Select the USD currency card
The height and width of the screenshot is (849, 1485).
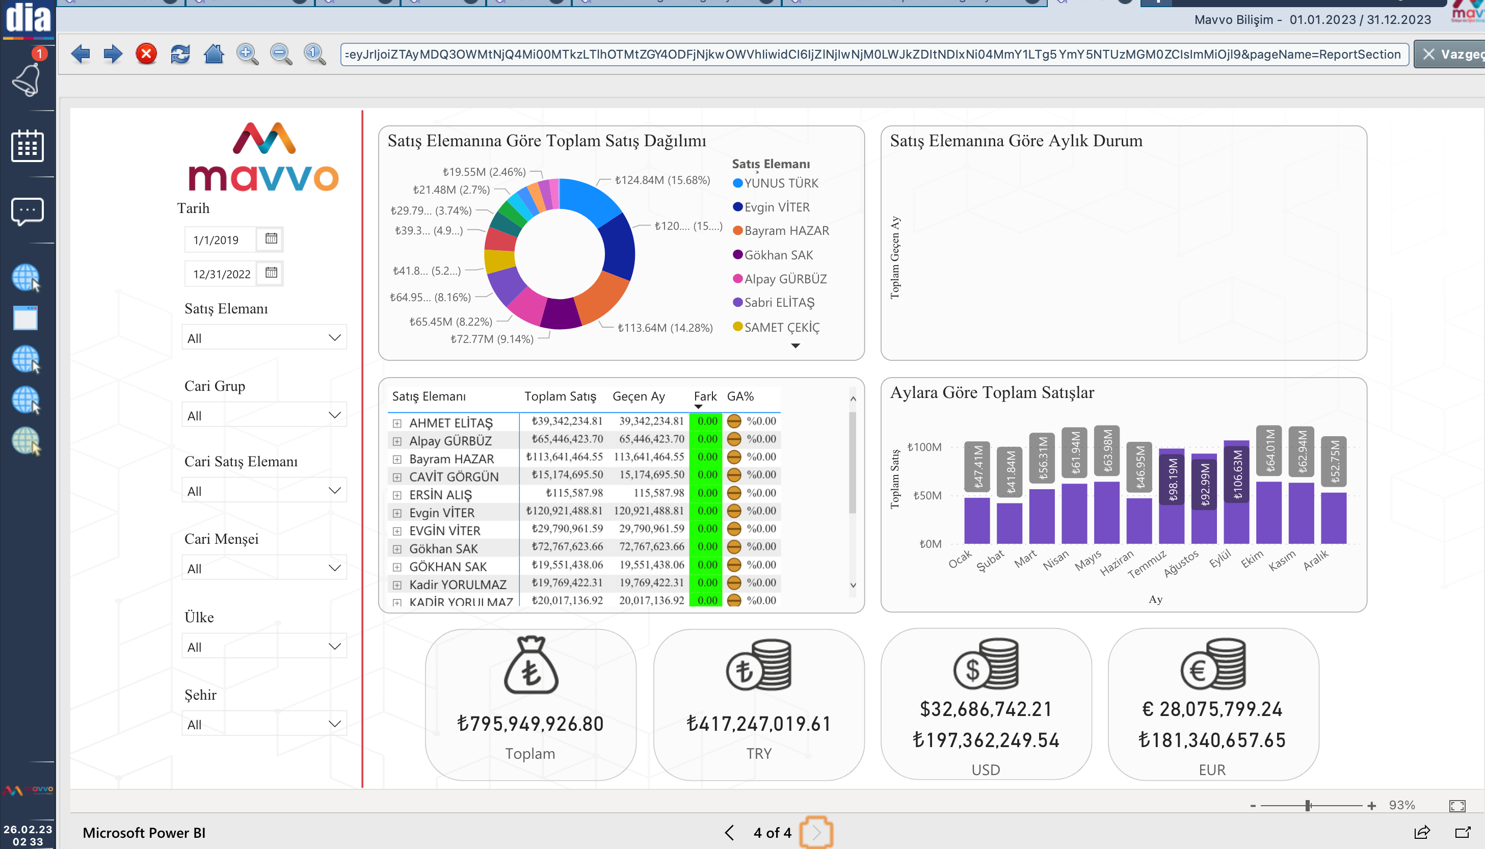(986, 704)
